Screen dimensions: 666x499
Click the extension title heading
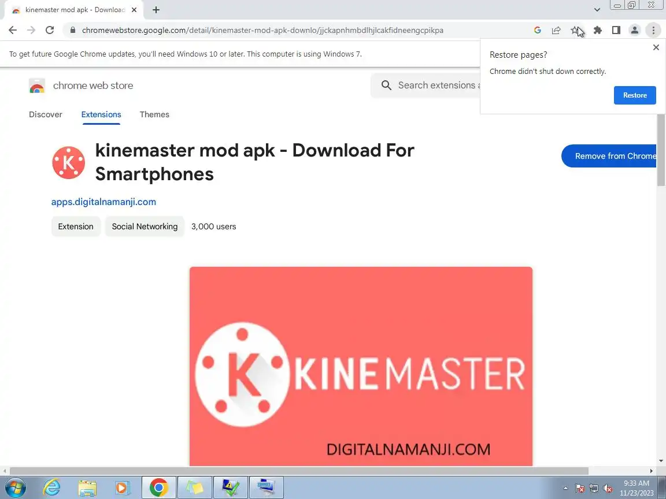(254, 162)
